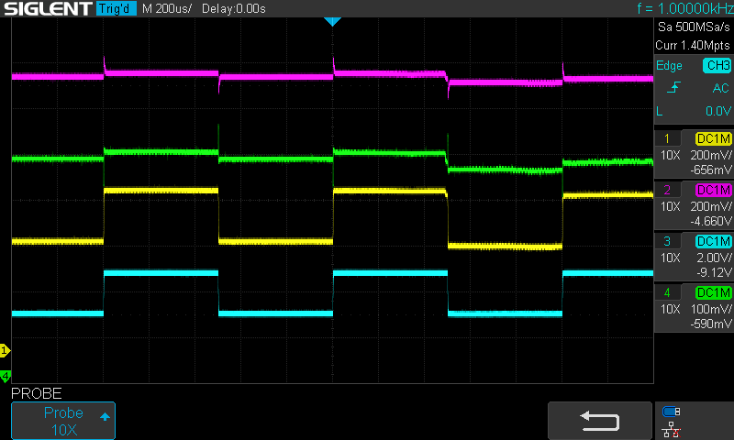
Task: Click the rising edge slope icon
Action: (673, 87)
